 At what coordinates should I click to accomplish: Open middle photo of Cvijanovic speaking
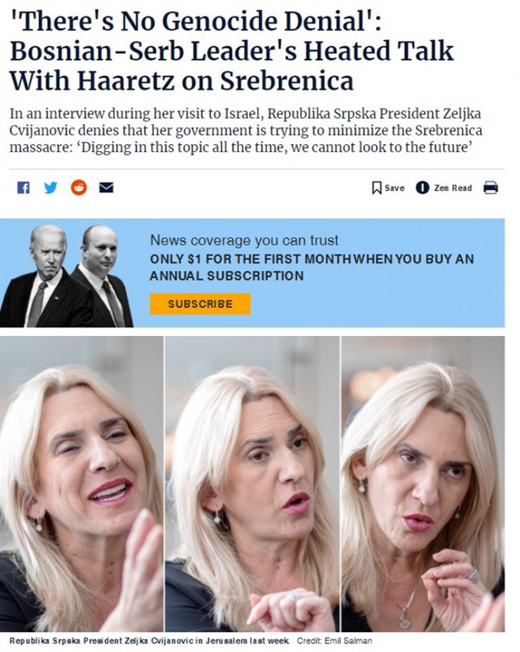click(252, 484)
